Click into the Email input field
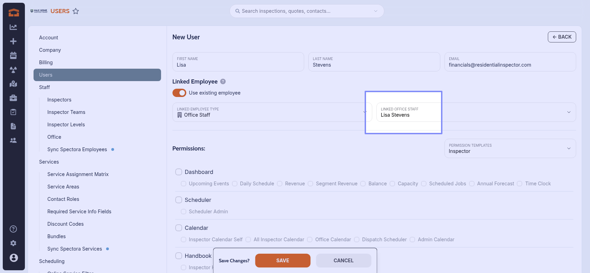Screen dimensions: 590x273 point(510,65)
